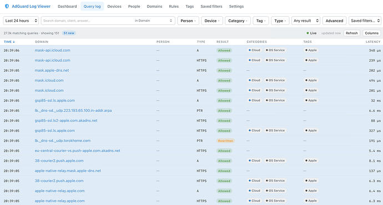The width and height of the screenshot is (383, 205).
Task: Click the 20:39:06 time in the 239 µs latency row
Action: (x=12, y=61)
